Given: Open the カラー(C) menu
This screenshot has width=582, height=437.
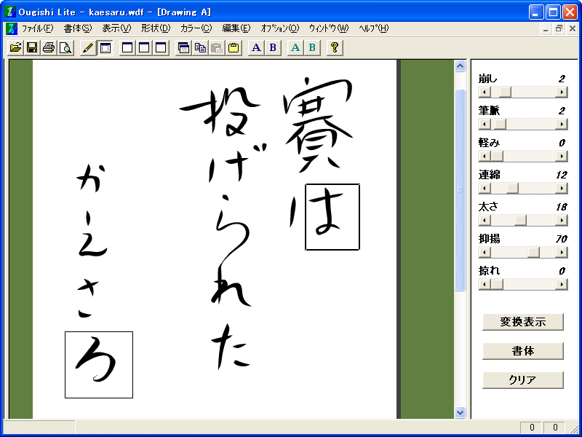Looking at the screenshot, I should coord(196,28).
